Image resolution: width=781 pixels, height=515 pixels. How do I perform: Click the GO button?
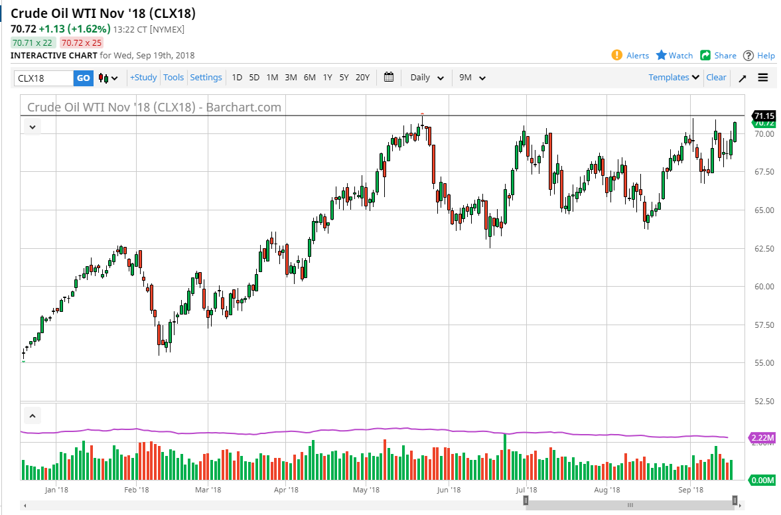(84, 78)
